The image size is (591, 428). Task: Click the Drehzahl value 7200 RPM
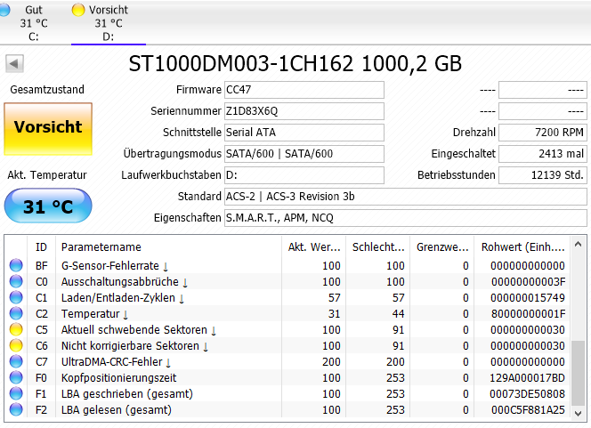[x=543, y=133]
